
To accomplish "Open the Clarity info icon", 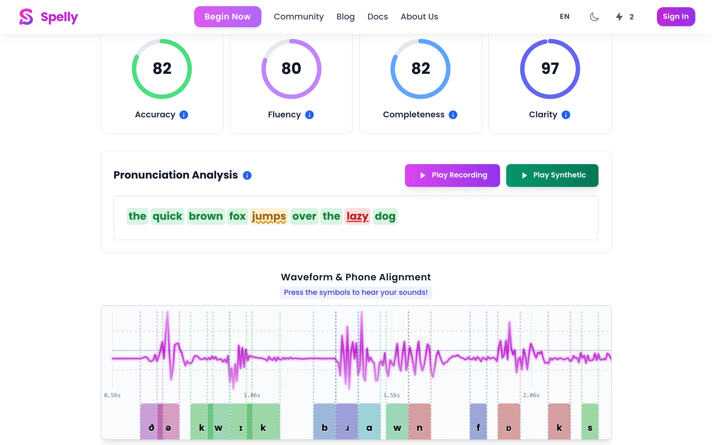I will 565,115.
